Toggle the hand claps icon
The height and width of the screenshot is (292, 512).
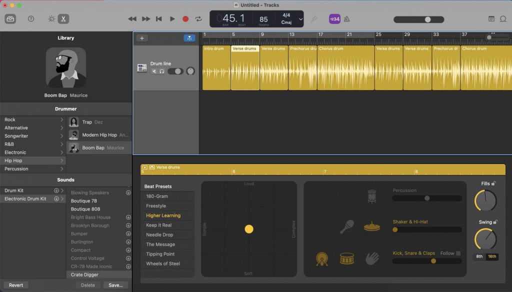(372, 258)
